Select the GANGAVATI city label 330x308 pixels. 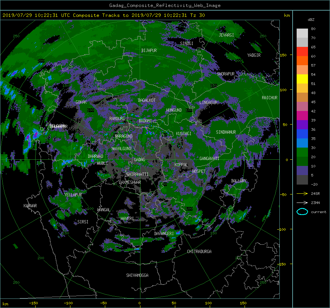coord(209,159)
